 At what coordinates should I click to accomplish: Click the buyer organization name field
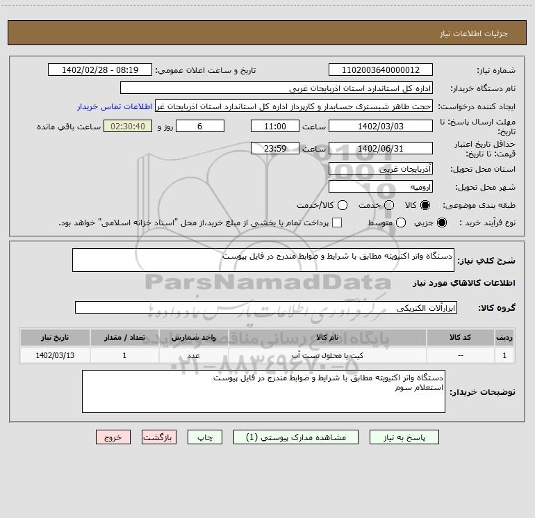(x=277, y=88)
